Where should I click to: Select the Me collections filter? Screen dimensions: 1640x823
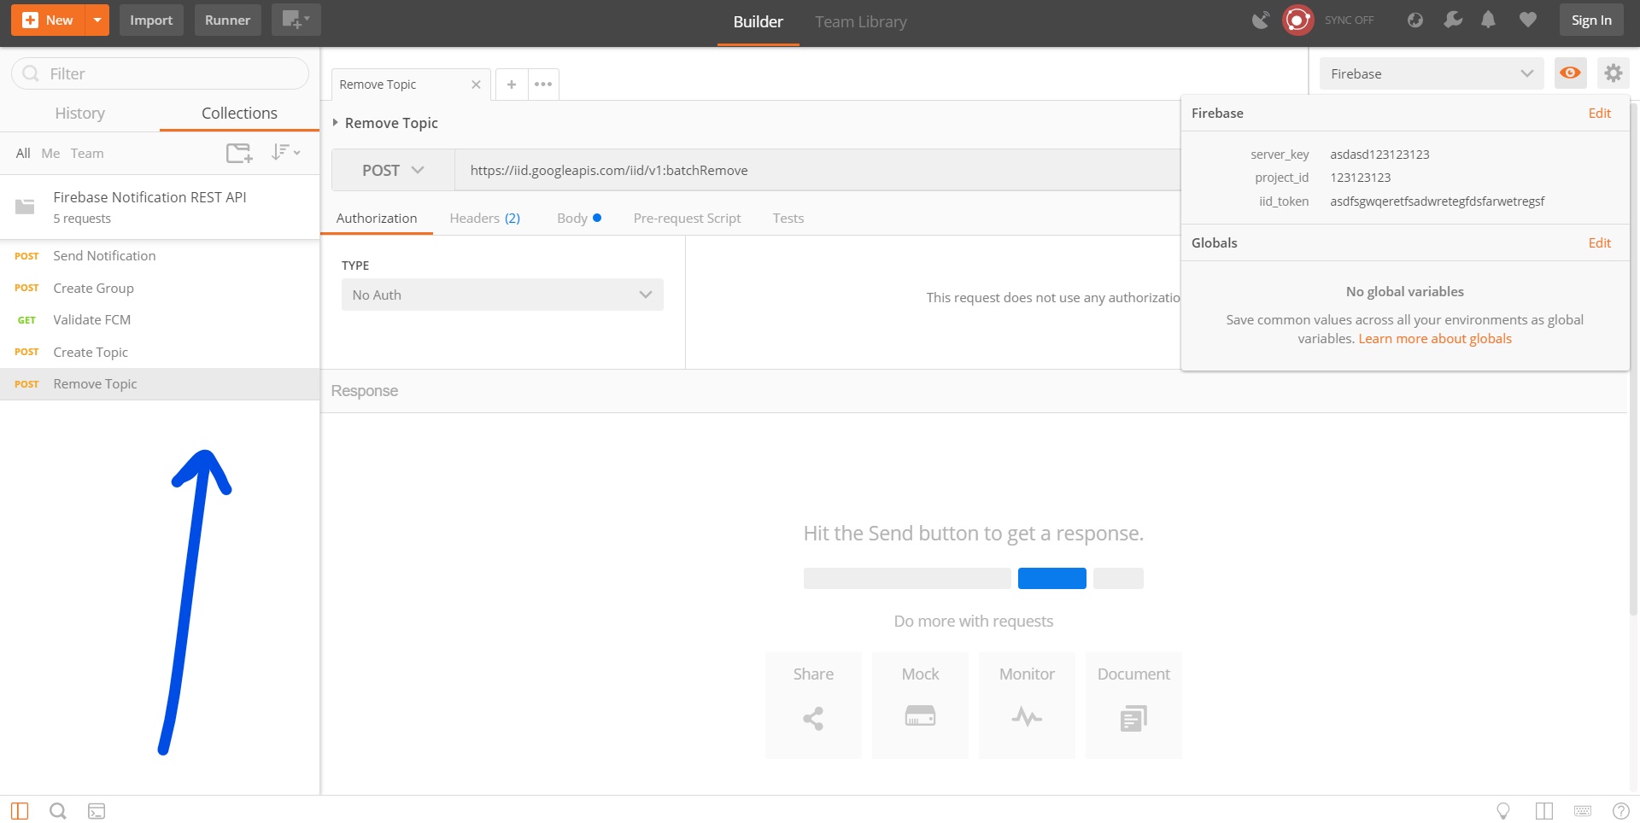coord(50,153)
